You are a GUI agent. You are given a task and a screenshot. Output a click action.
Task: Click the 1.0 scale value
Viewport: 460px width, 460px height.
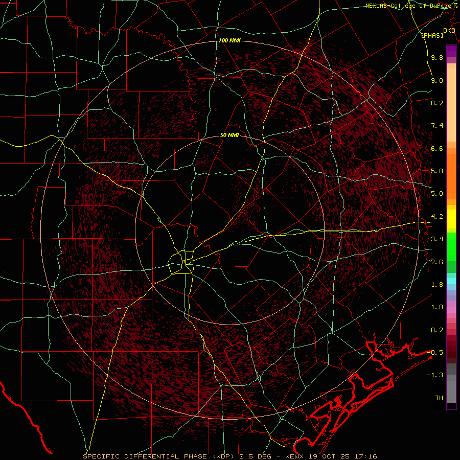437,308
